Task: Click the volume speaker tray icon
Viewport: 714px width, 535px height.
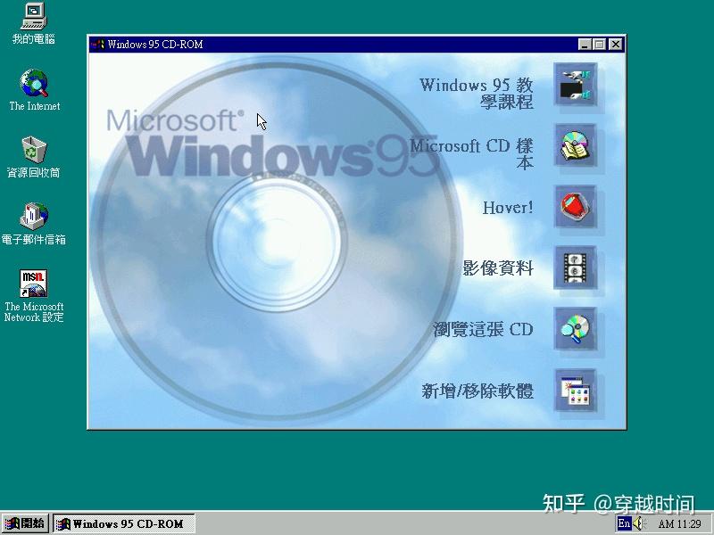Action: coord(638,523)
